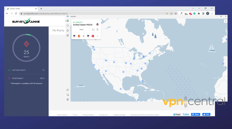
Task: Open the How it works footer link
Action: coord(62,115)
